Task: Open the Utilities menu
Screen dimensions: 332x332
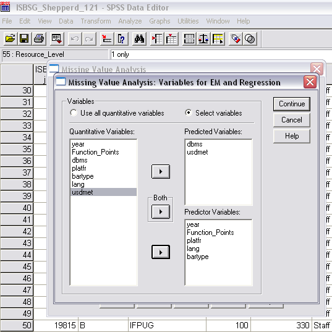Action: tap(188, 21)
